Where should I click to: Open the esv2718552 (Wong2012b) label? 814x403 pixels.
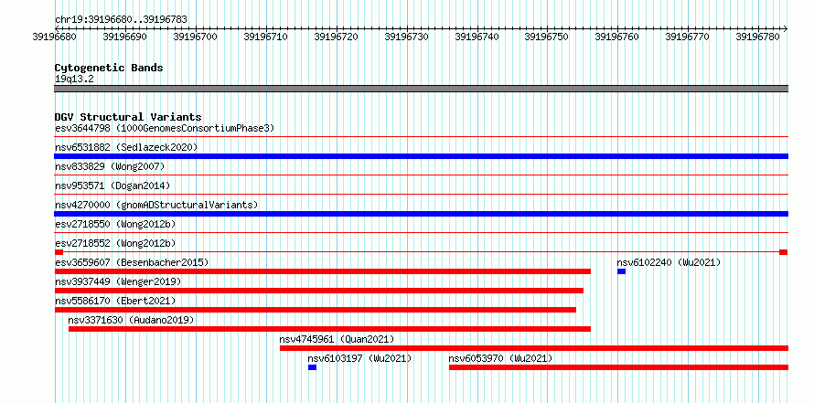coord(115,243)
